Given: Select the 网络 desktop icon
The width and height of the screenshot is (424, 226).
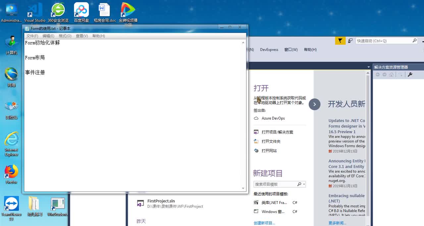Looking at the screenshot, I should [11, 77].
